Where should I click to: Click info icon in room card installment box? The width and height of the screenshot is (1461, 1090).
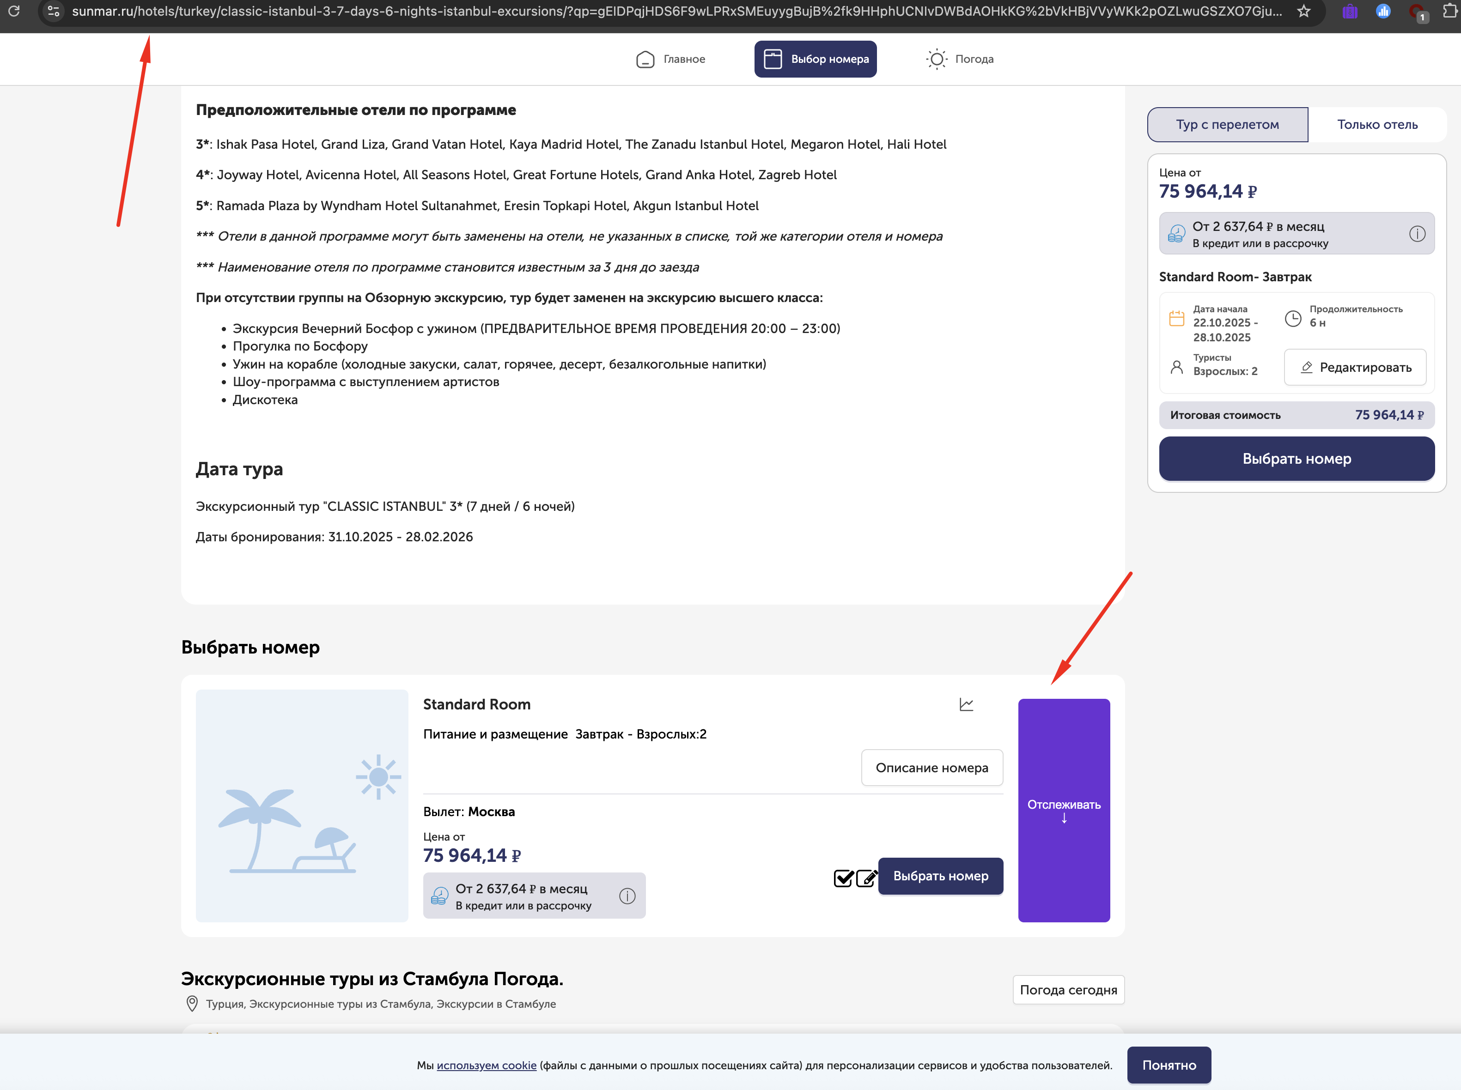point(627,896)
